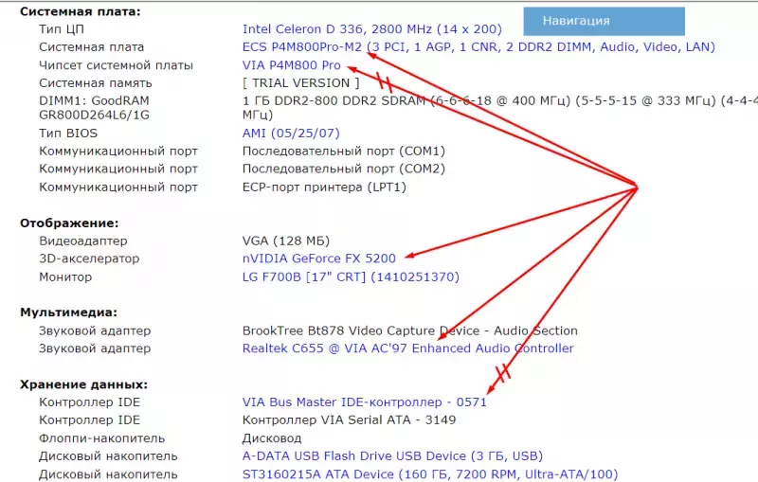
Task: Click the VGA (128 МБ) value
Action: [286, 241]
